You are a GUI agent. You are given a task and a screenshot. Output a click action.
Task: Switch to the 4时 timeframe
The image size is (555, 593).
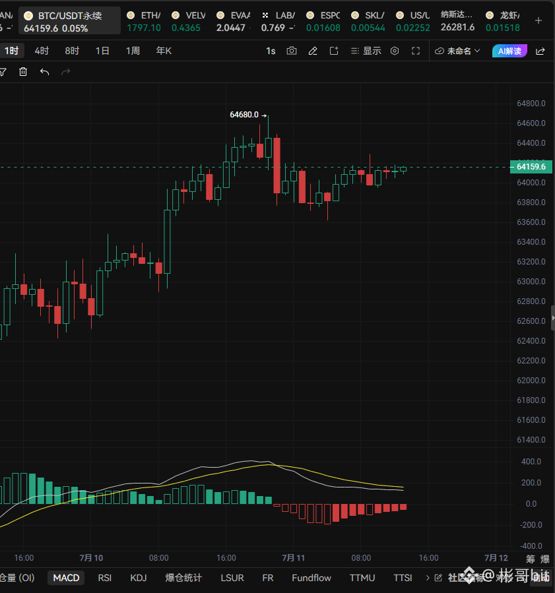click(42, 51)
